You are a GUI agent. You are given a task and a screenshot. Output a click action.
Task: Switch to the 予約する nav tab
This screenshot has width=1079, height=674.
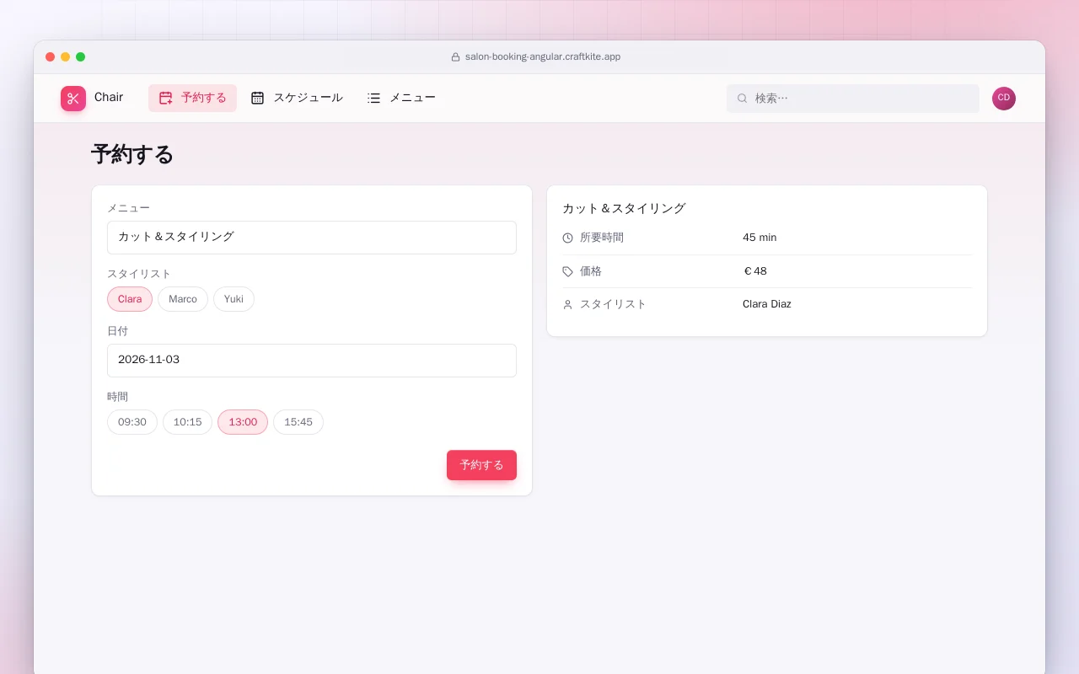coord(192,98)
